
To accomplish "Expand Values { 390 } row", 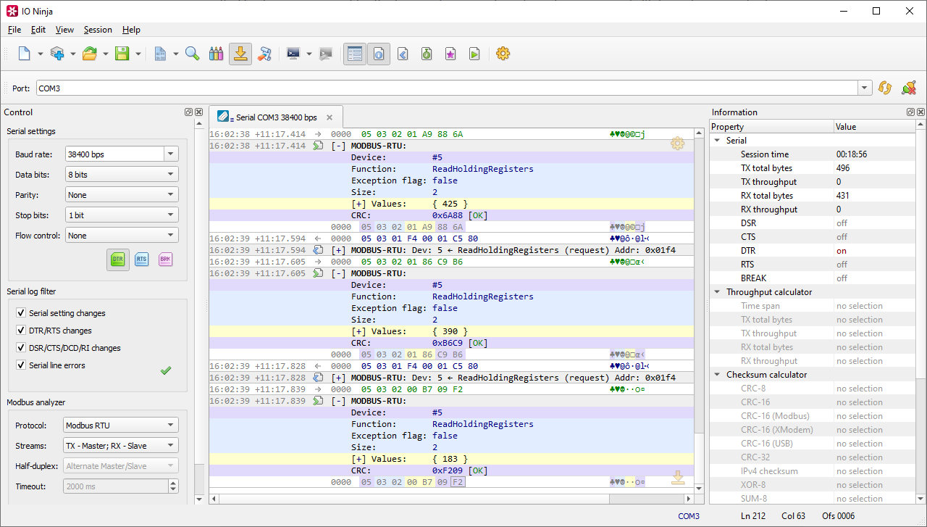I will click(x=358, y=331).
